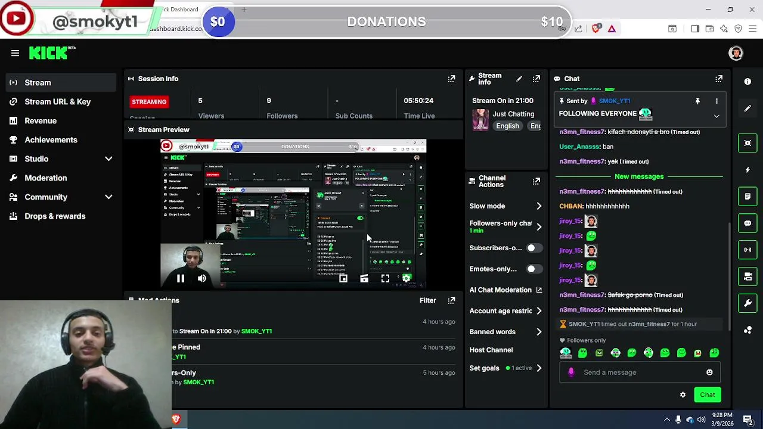763x429 pixels.
Task: Toggle Emotes-only chat switch
Action: click(534, 269)
